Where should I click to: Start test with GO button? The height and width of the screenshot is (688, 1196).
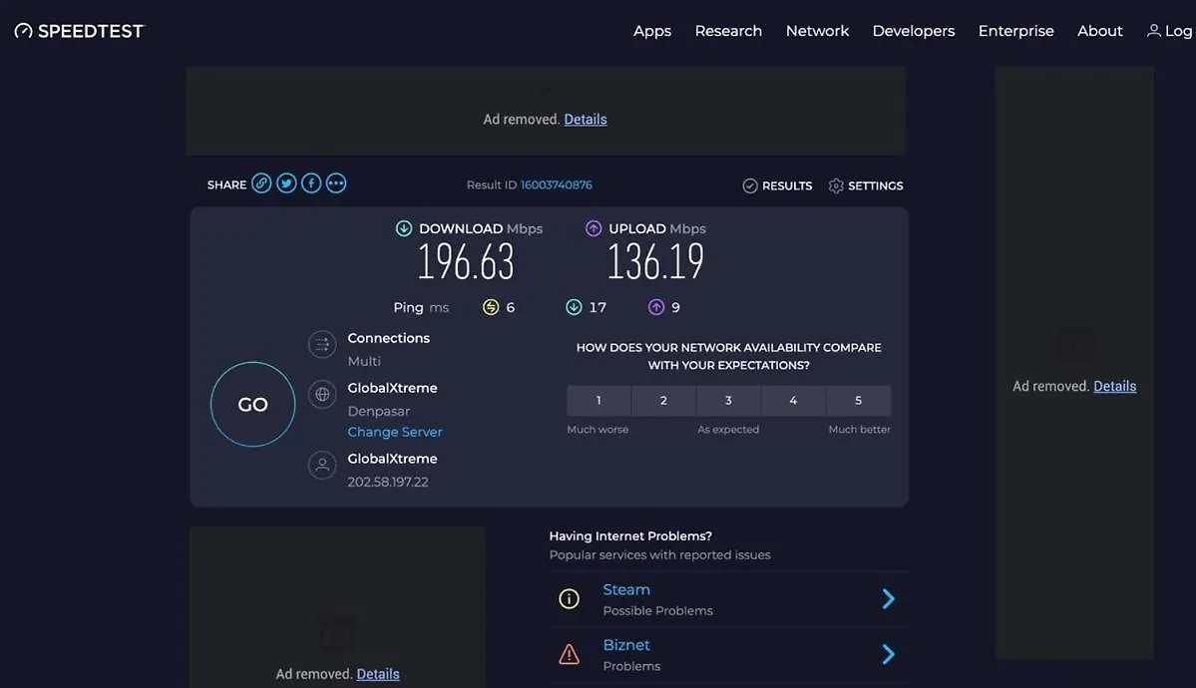(252, 404)
